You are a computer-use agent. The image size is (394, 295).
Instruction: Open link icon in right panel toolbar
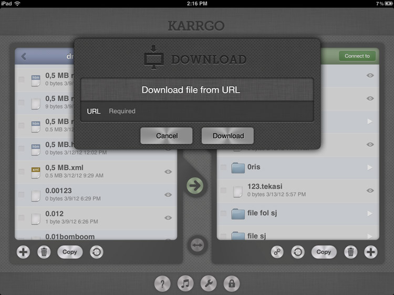click(277, 252)
